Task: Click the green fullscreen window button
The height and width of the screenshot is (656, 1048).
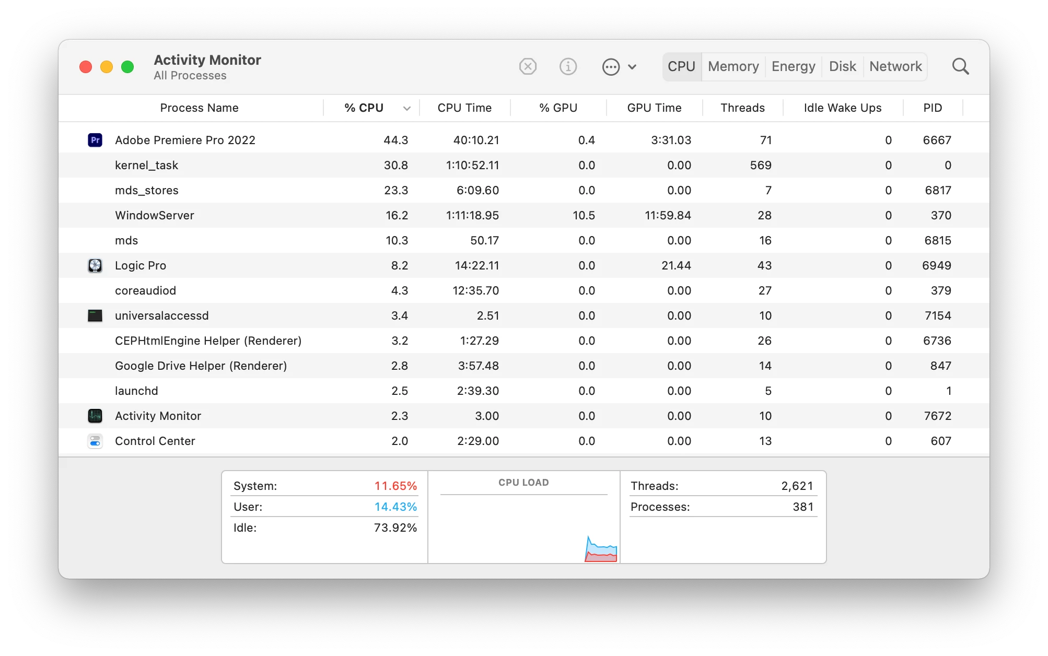Action: pos(127,67)
